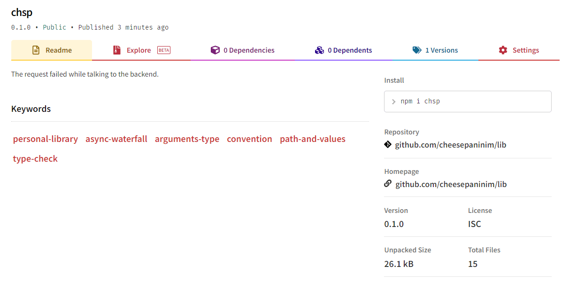
Task: Click the Versions tags icon
Action: 417,50
